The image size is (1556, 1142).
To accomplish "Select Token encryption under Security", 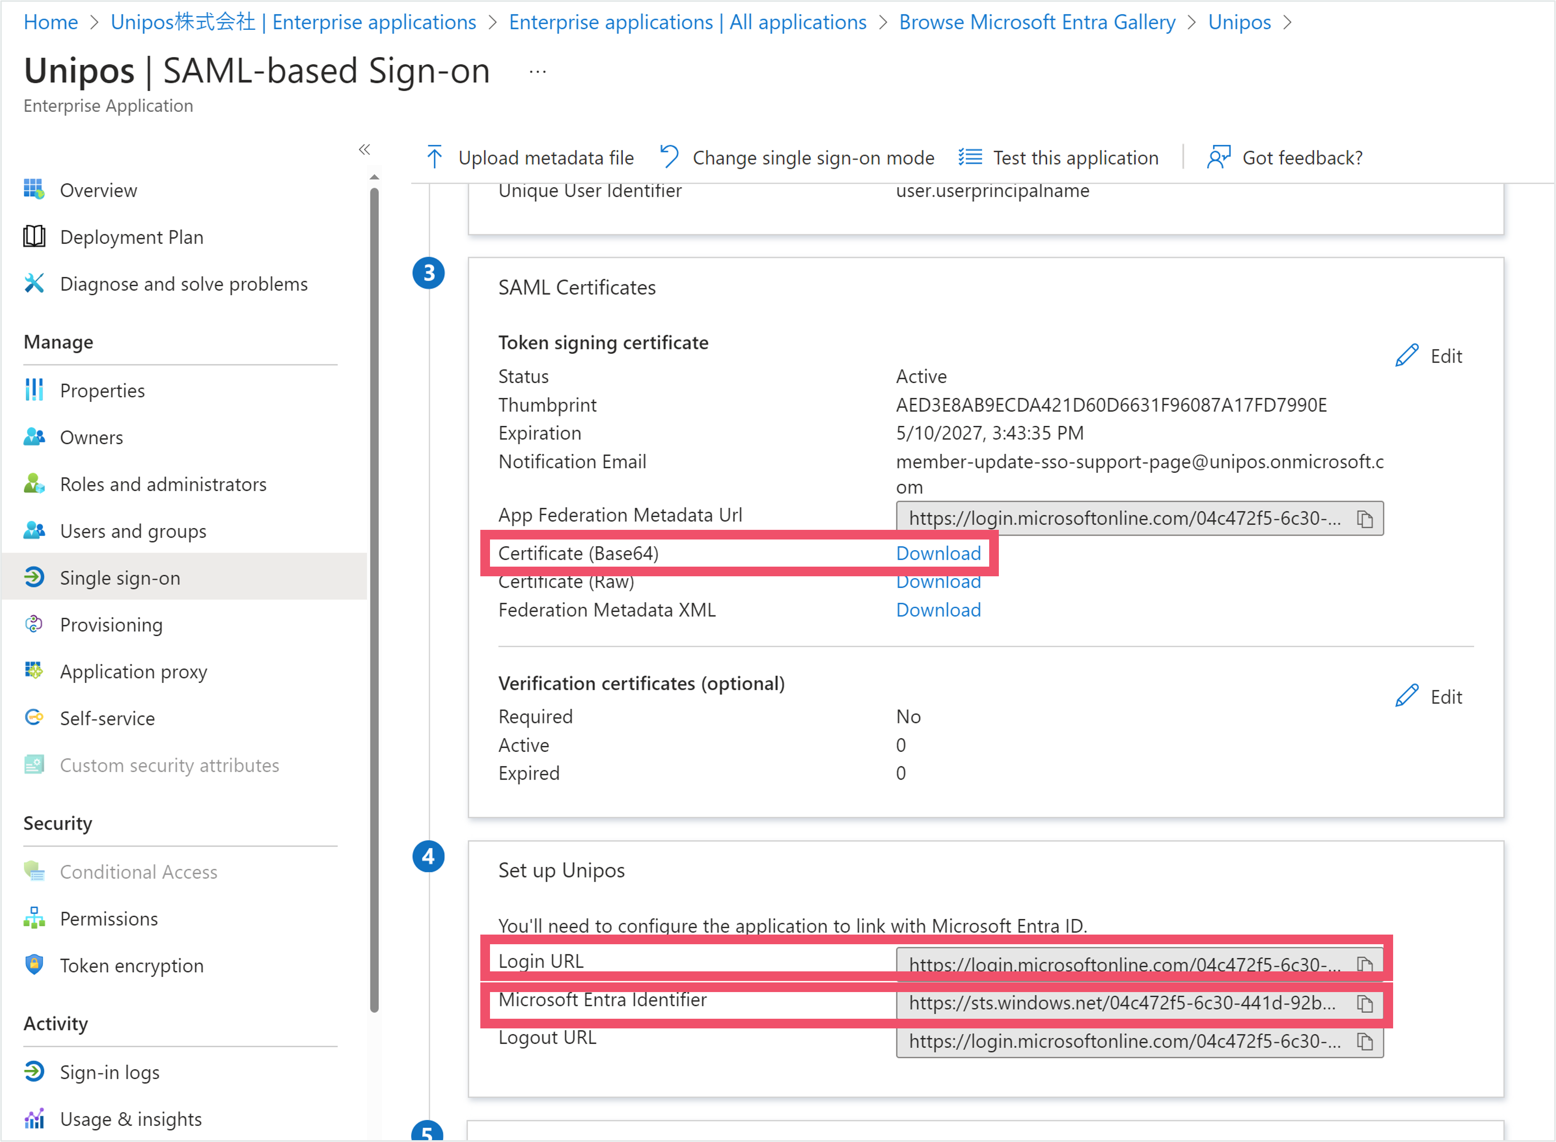I will tap(132, 966).
